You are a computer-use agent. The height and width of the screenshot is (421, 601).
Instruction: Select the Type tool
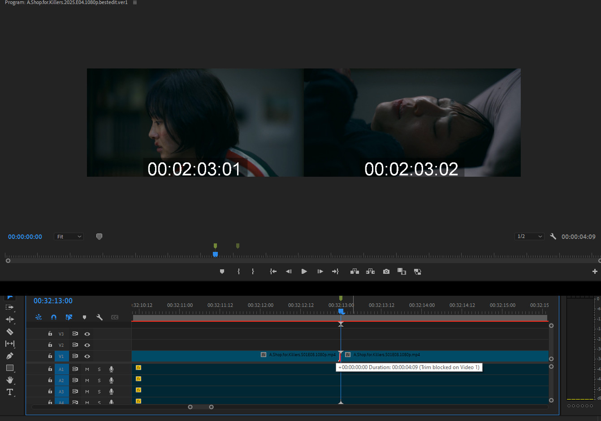[x=9, y=392]
